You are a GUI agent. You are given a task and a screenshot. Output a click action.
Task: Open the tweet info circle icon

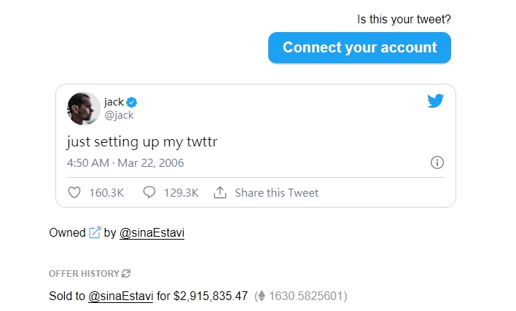point(437,162)
